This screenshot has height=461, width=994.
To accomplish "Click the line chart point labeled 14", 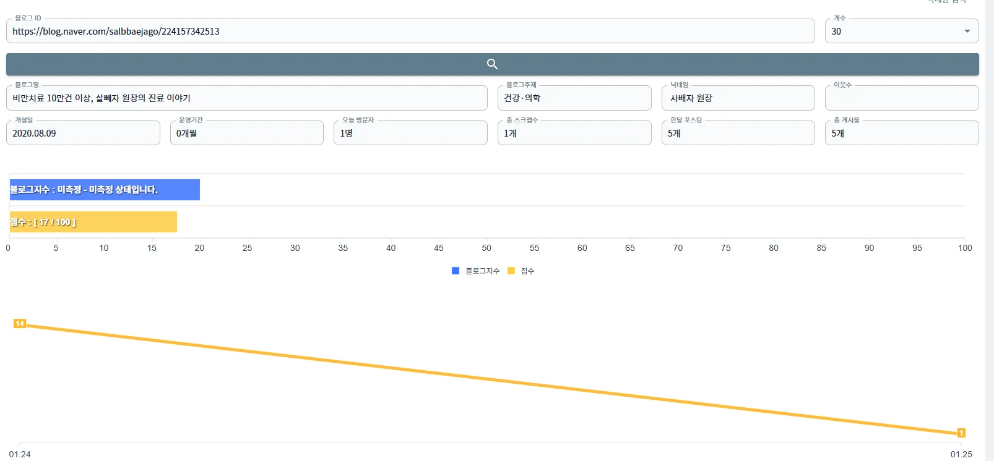I will (x=20, y=324).
